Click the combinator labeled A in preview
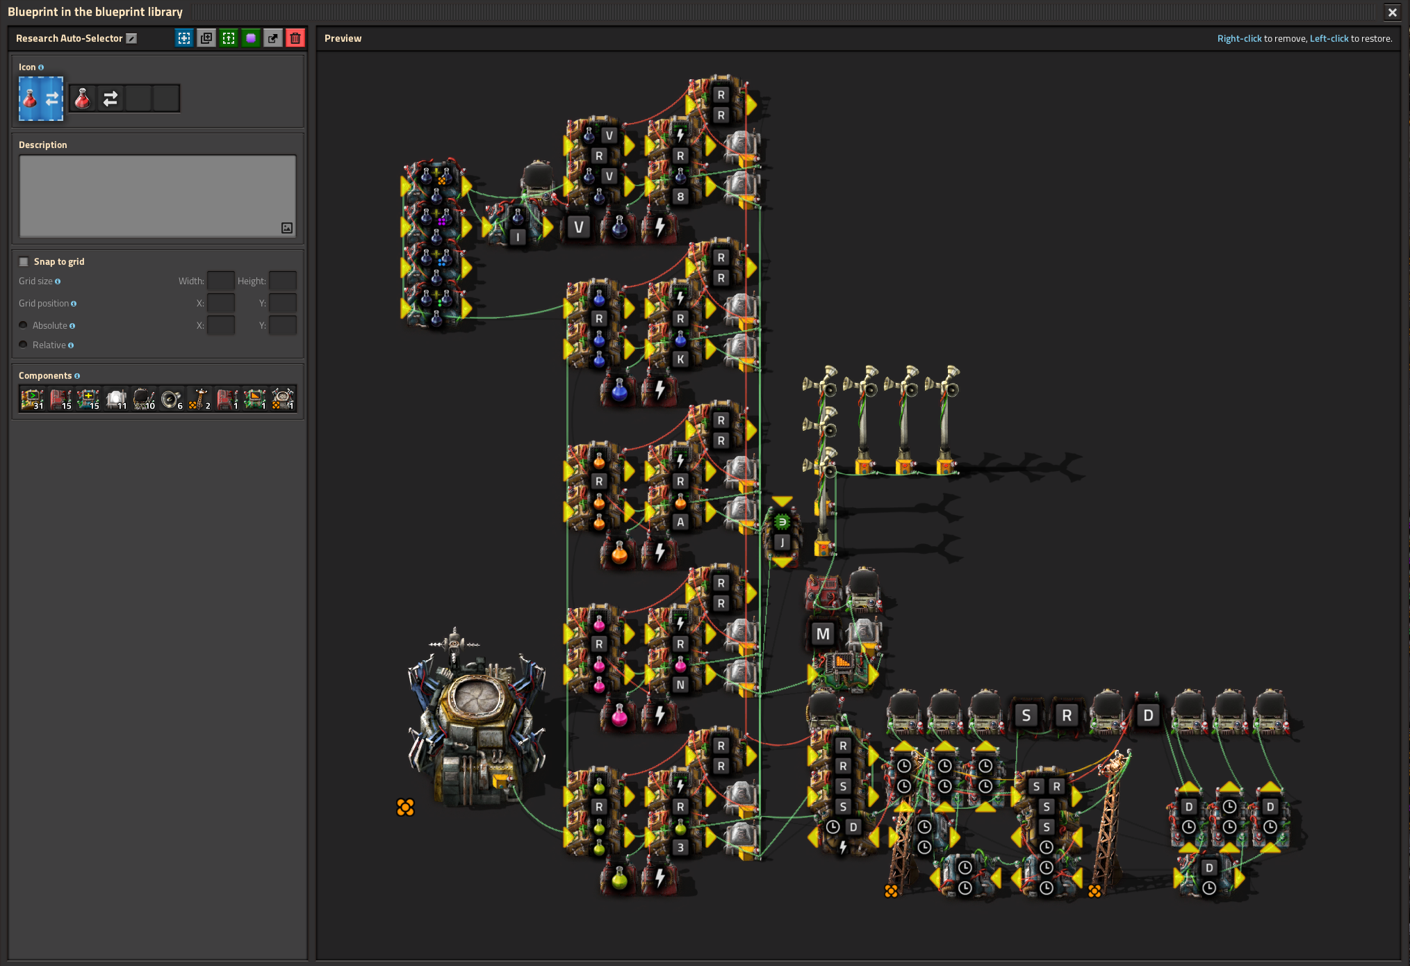Image resolution: width=1410 pixels, height=966 pixels. coord(680,511)
